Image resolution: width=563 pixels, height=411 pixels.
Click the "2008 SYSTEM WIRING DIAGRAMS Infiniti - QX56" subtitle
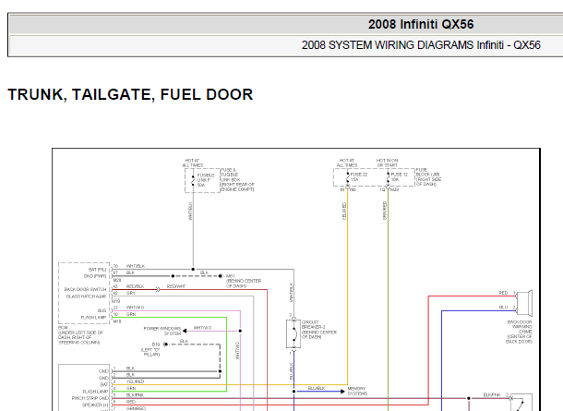421,45
